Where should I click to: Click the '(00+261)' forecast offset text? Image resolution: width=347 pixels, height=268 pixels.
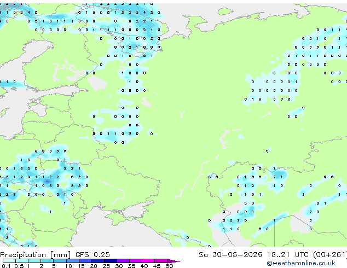point(330,254)
